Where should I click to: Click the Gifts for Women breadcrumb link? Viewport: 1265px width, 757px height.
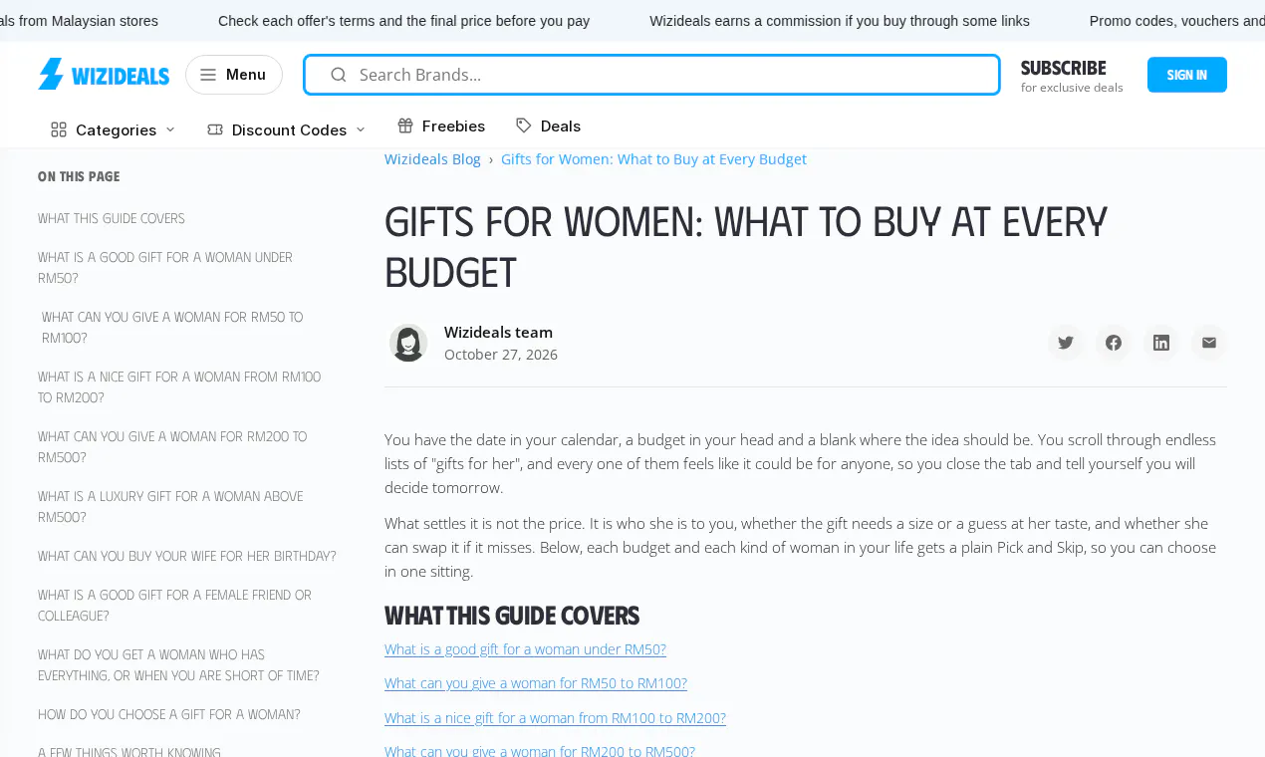(x=653, y=159)
